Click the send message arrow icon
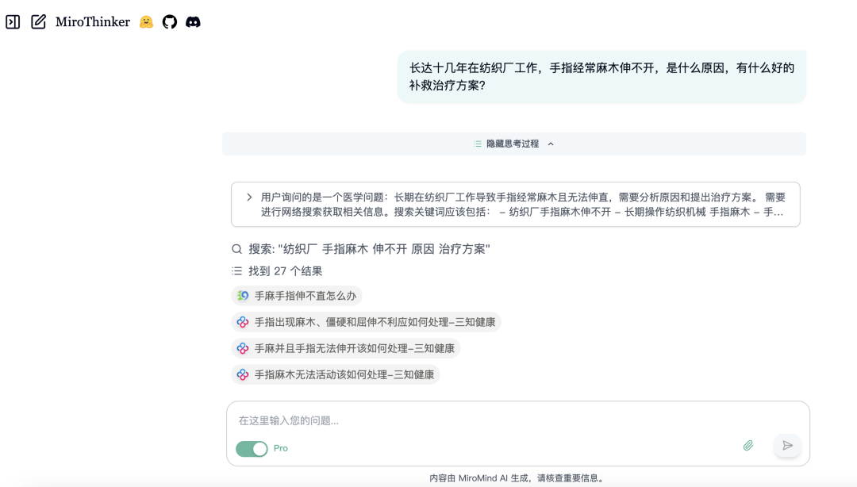The height and width of the screenshot is (487, 857). pyautogui.click(x=787, y=446)
